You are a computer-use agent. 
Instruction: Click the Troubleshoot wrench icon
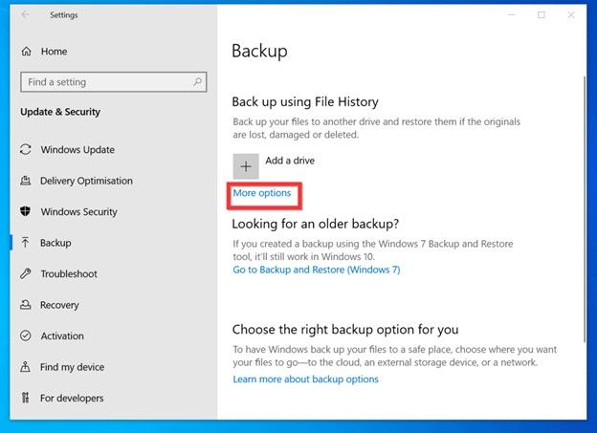26,274
